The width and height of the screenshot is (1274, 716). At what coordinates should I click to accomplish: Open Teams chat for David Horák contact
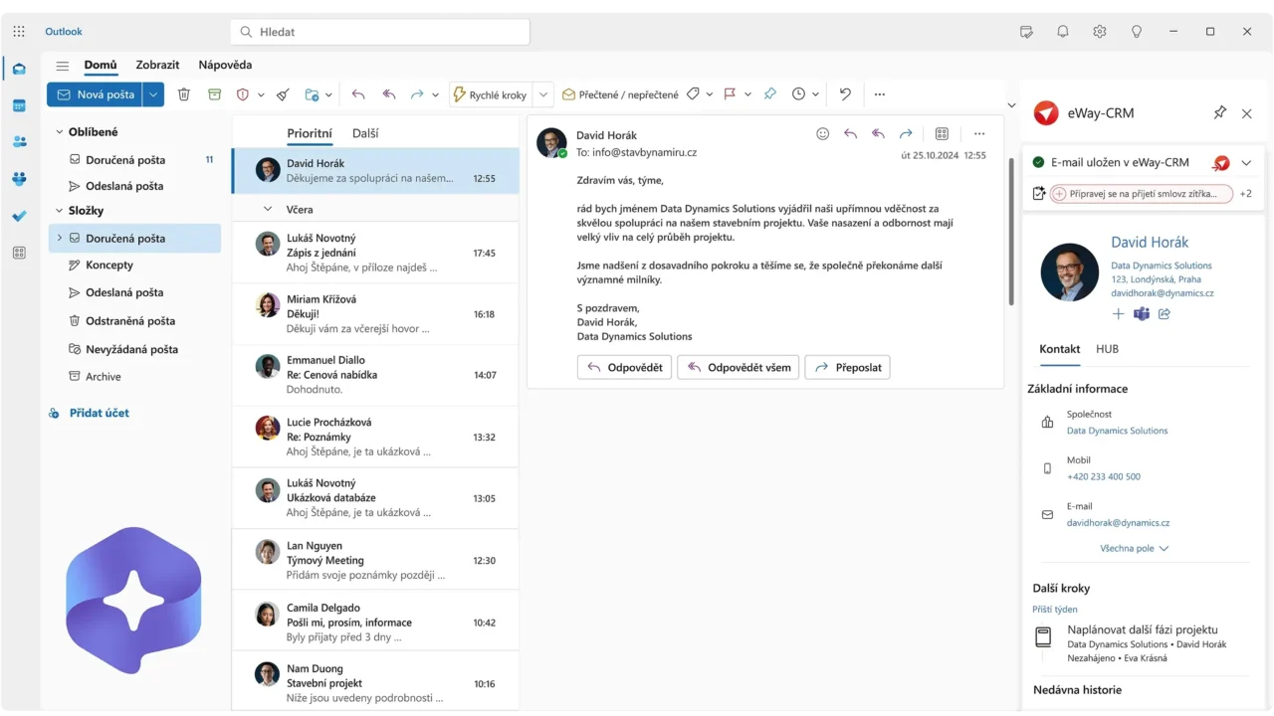[1142, 314]
